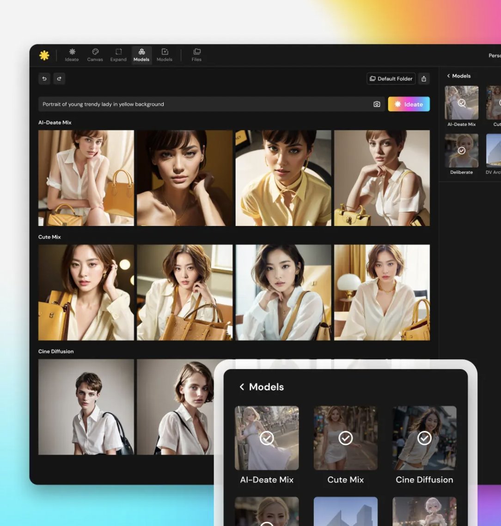Click the camera icon in the prompt field
501x526 pixels.
pos(377,104)
